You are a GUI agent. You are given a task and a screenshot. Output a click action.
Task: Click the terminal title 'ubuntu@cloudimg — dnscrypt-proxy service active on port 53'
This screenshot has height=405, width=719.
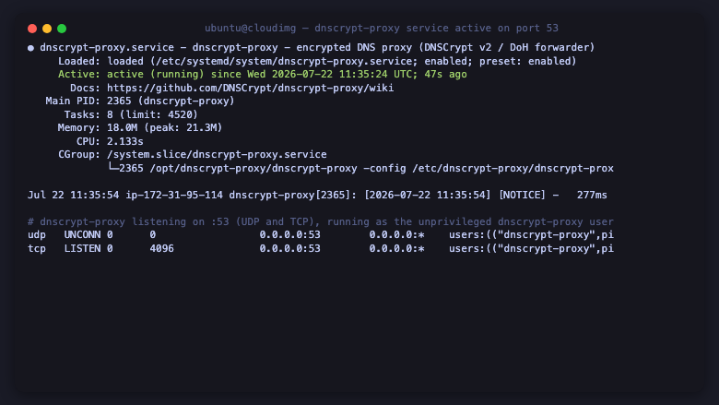coord(381,28)
